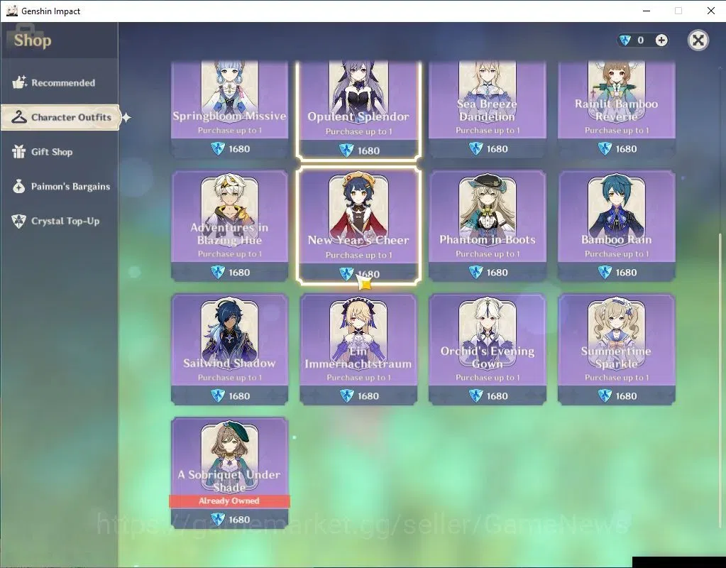Select the Orchid's Evening Gown outfit

point(488,349)
